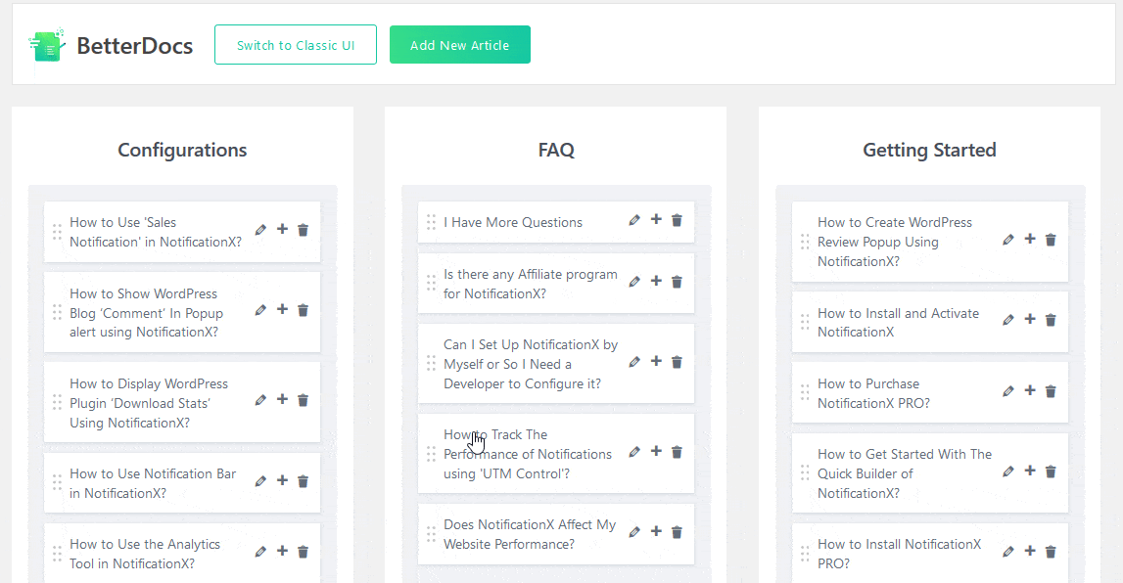The width and height of the screenshot is (1123, 583).
Task: Delete "How to Show WordPress Blog 'Comment' In Popup"
Action: 303,310
